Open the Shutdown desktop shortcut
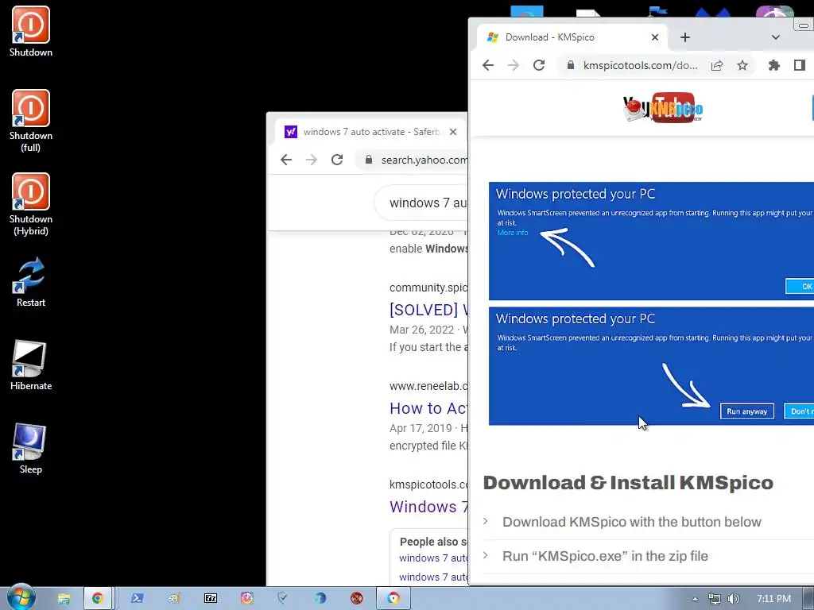 tap(31, 31)
